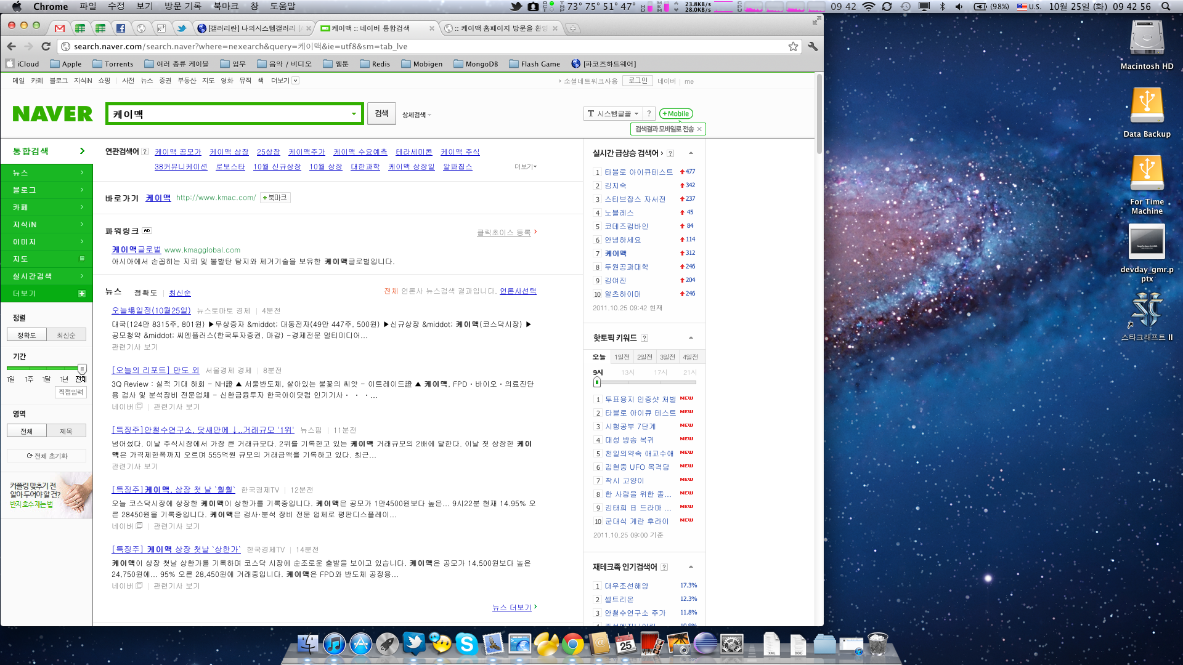Open a new Chrome tab
This screenshot has height=665, width=1183.
point(573,28)
